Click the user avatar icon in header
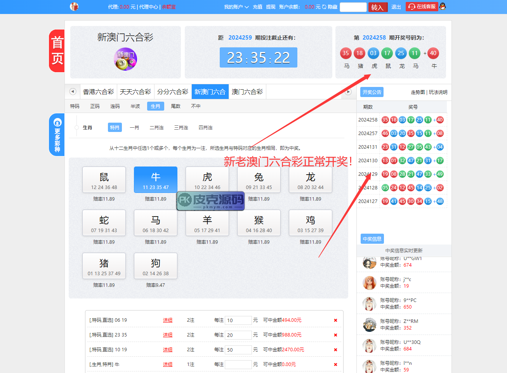Screen dimensions: 507x373 pyautogui.click(x=74, y=7)
